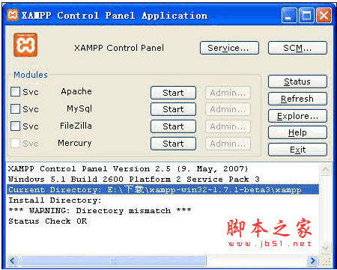This screenshot has height=270, width=337.
Task: Click the MySql module label
Action: point(79,108)
